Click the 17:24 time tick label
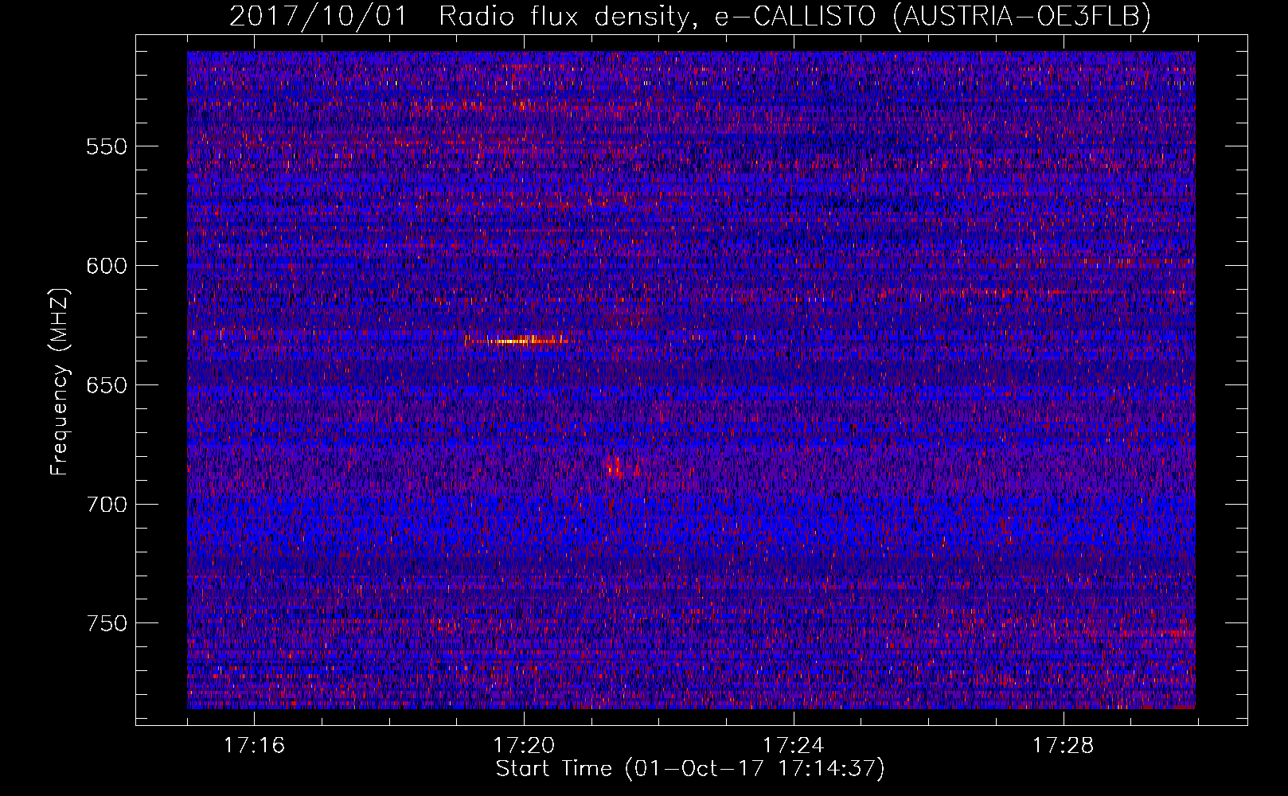Viewport: 1288px width, 796px height. [794, 746]
